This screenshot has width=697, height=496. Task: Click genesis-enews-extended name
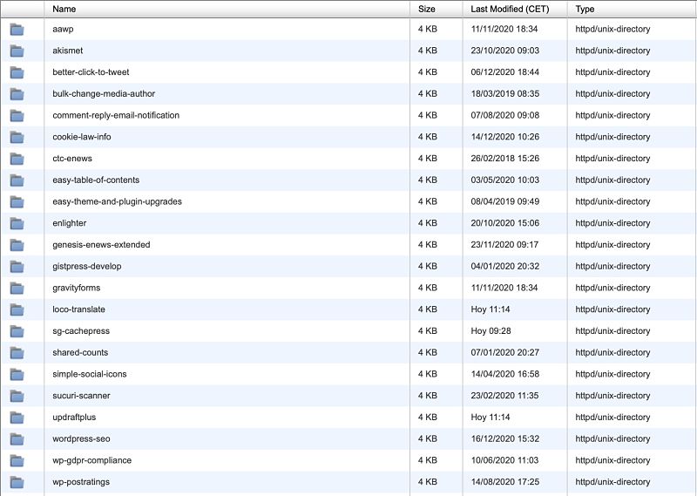(101, 245)
